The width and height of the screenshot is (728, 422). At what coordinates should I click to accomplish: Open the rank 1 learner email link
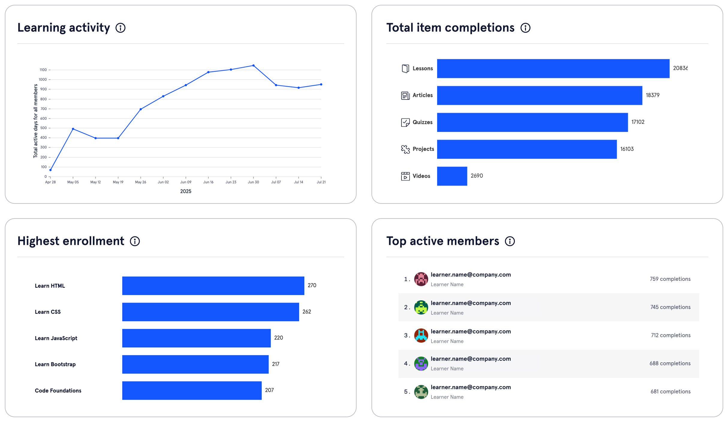(x=471, y=275)
